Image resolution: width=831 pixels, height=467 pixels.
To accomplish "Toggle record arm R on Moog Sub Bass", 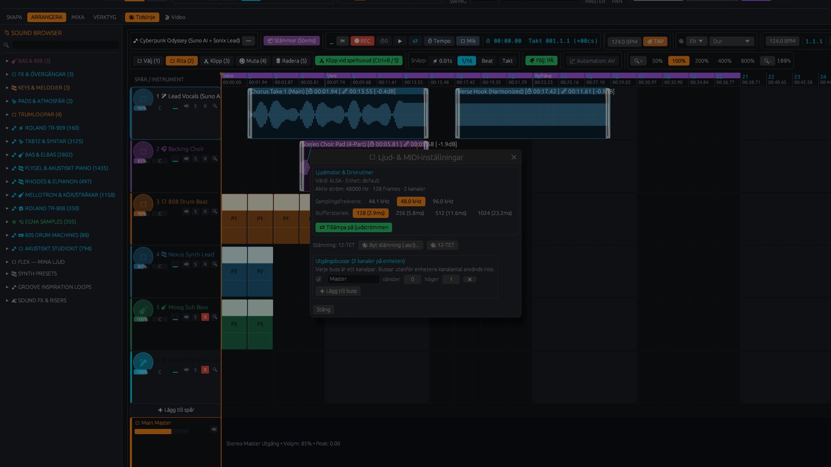I will pos(205,317).
